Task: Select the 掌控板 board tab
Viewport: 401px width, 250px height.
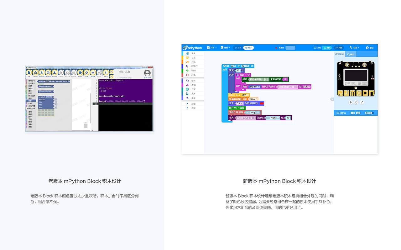Action: (340, 54)
